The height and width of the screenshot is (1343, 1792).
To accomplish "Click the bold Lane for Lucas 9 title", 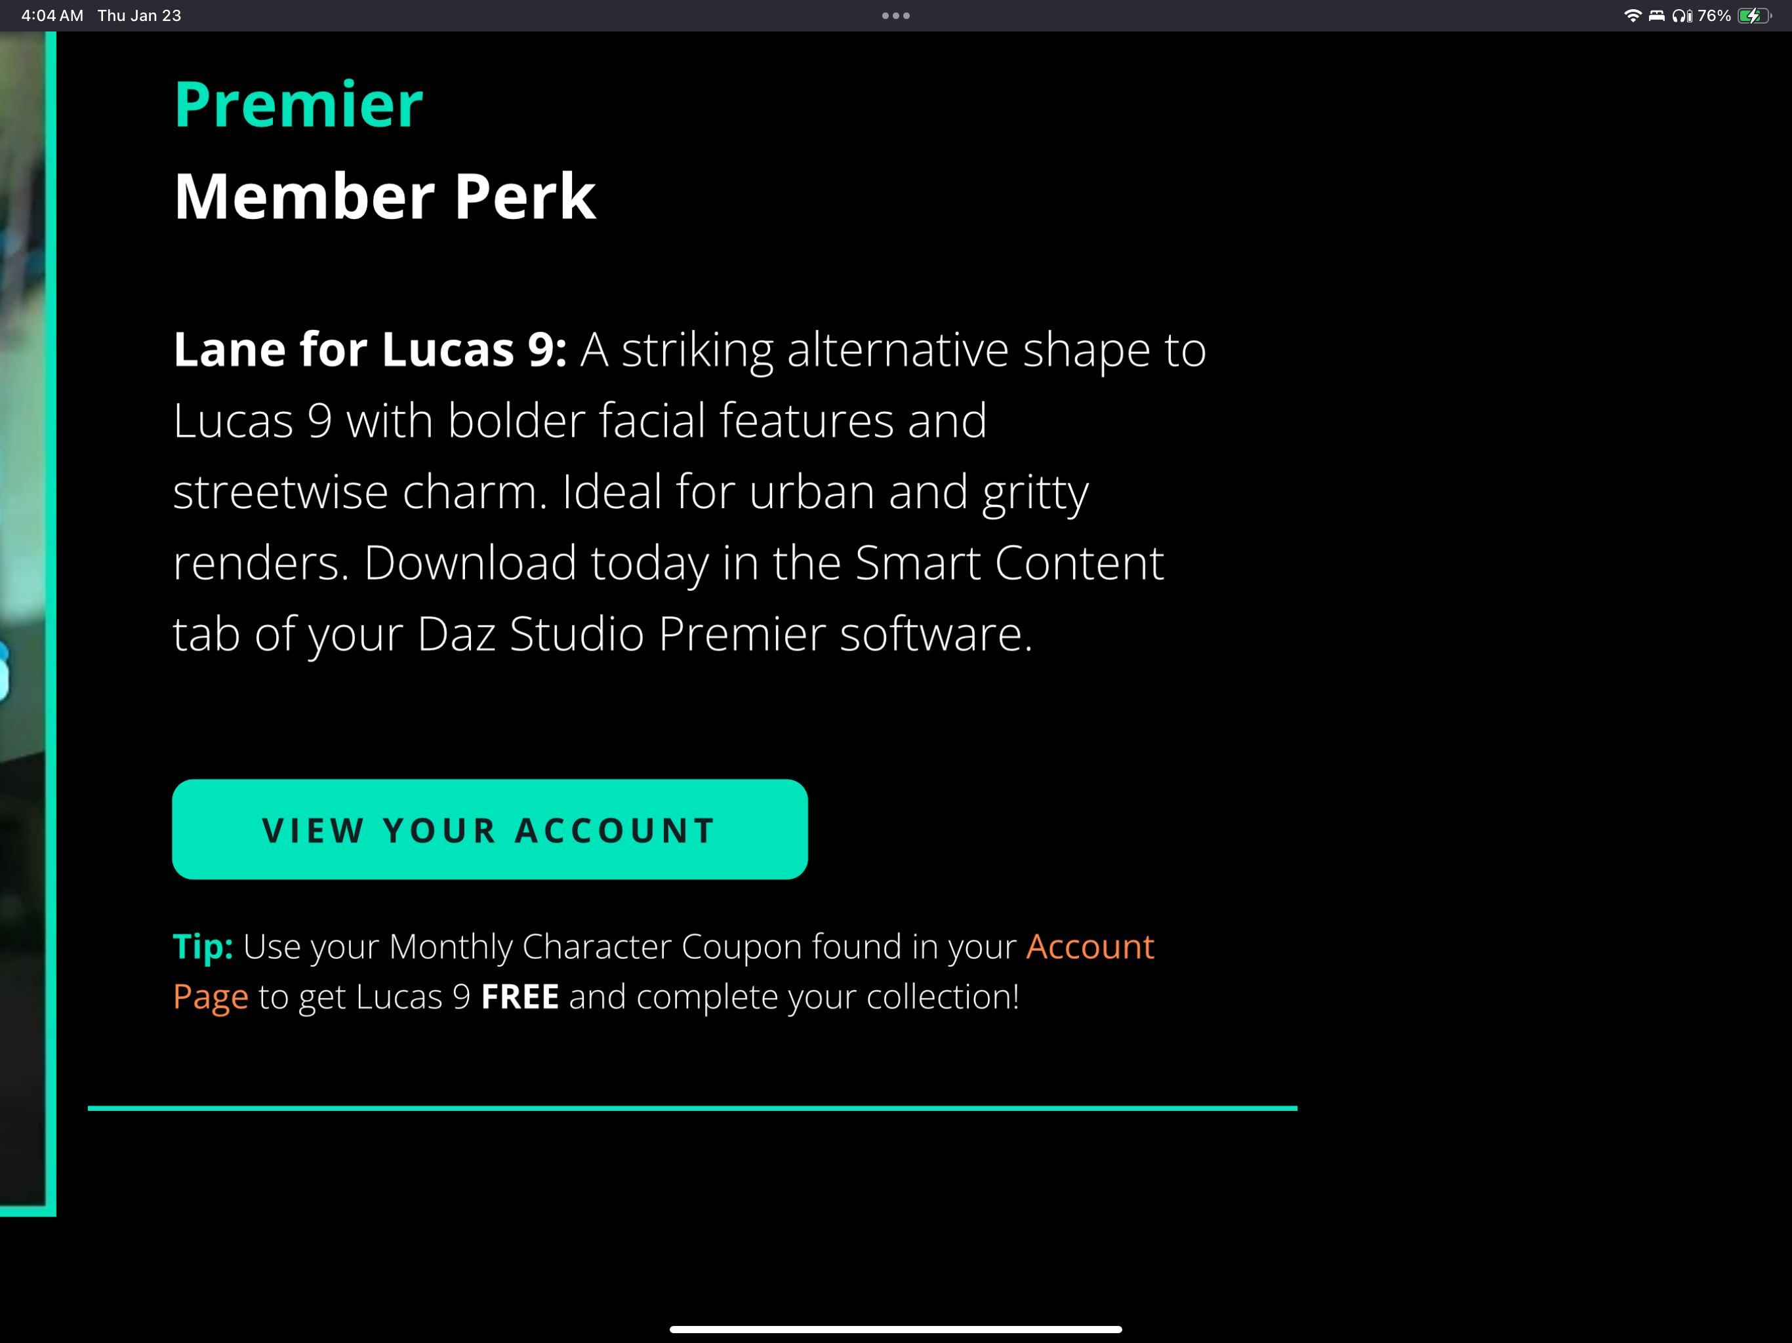I will (x=369, y=349).
